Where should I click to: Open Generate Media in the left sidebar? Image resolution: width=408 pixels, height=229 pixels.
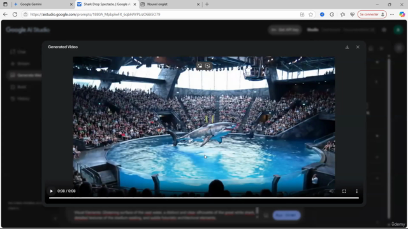[x=25, y=75]
